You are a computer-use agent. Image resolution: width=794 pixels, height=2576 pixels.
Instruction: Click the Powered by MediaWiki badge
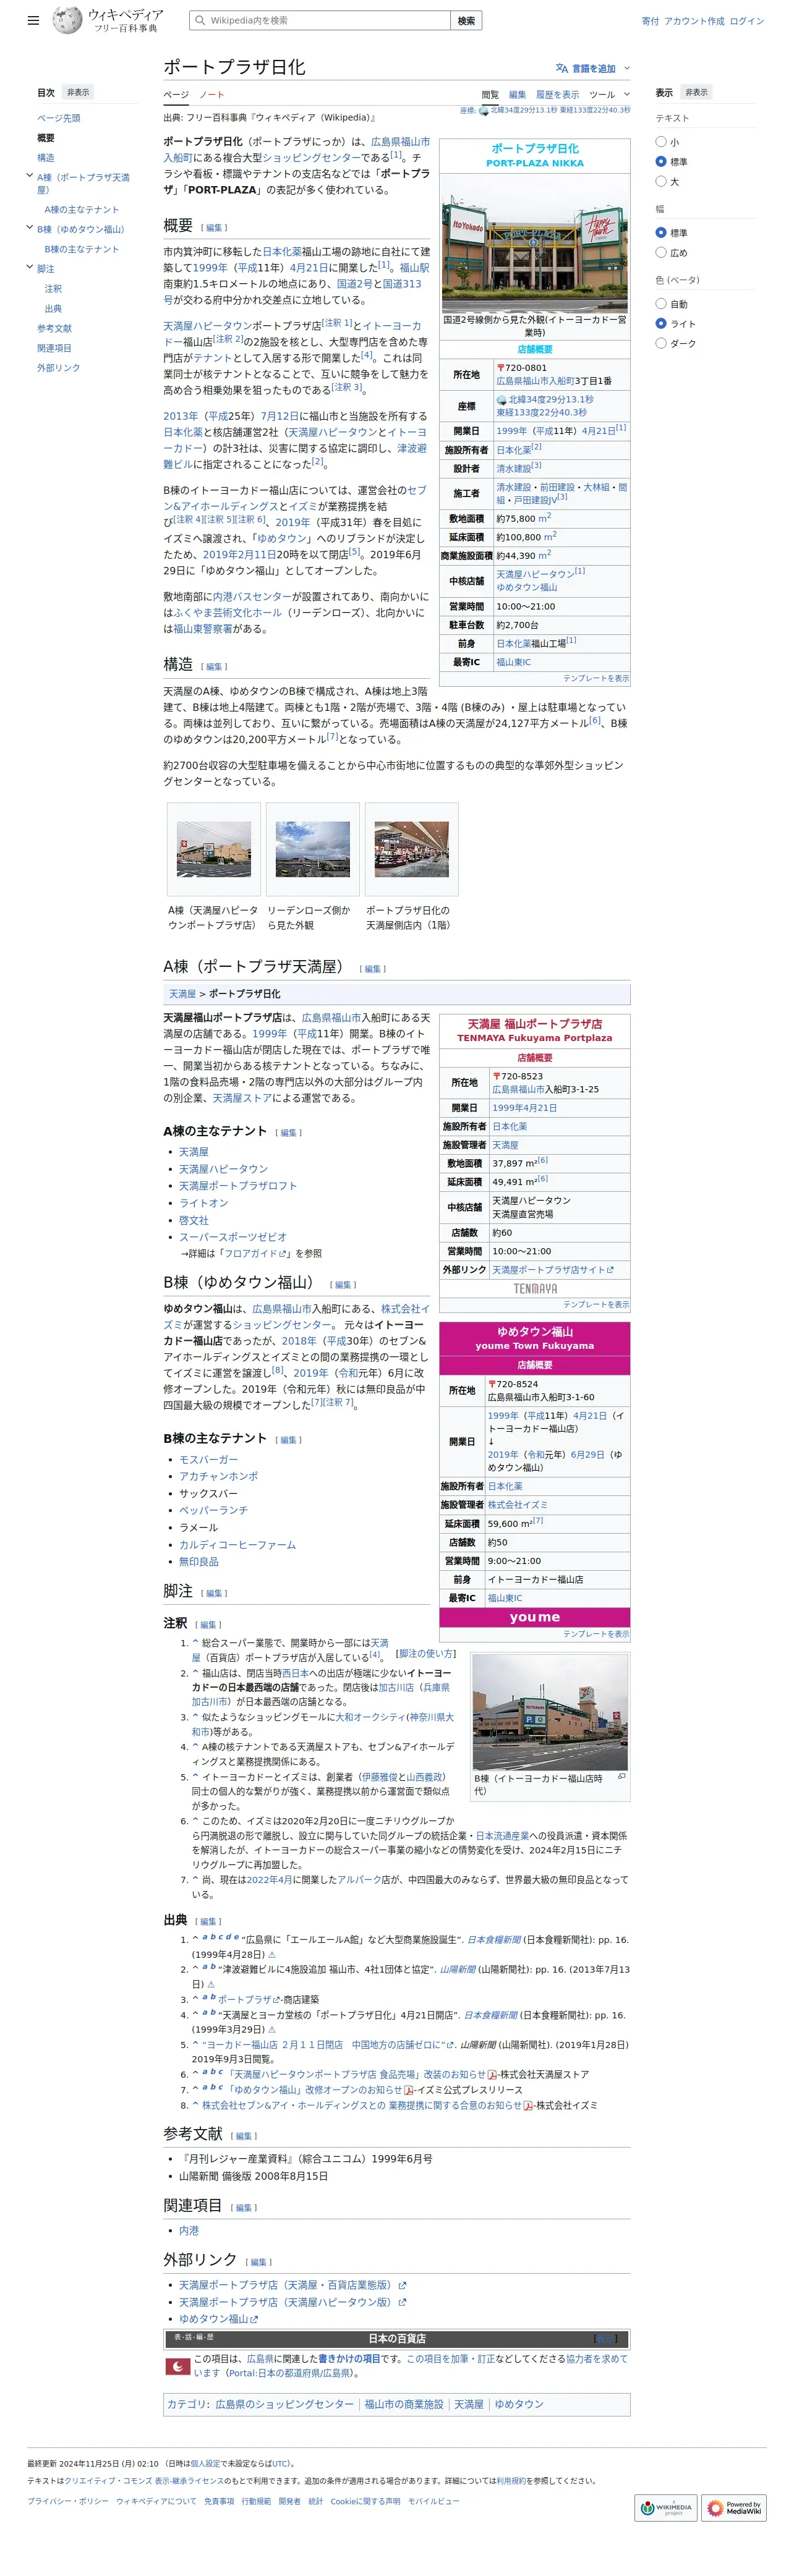click(734, 2507)
